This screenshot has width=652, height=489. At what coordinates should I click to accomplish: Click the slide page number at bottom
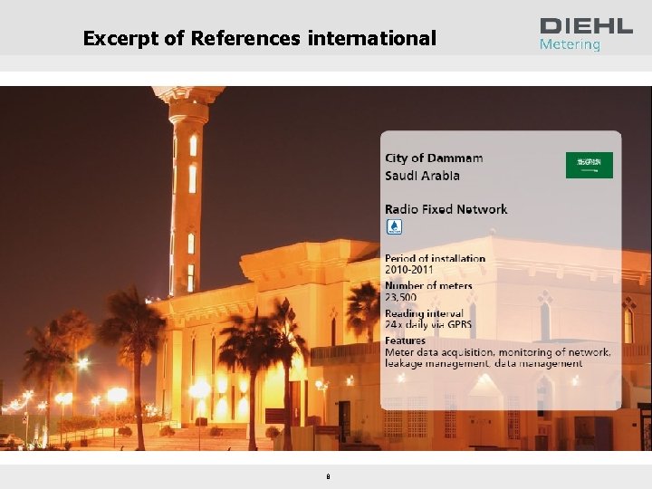(328, 476)
